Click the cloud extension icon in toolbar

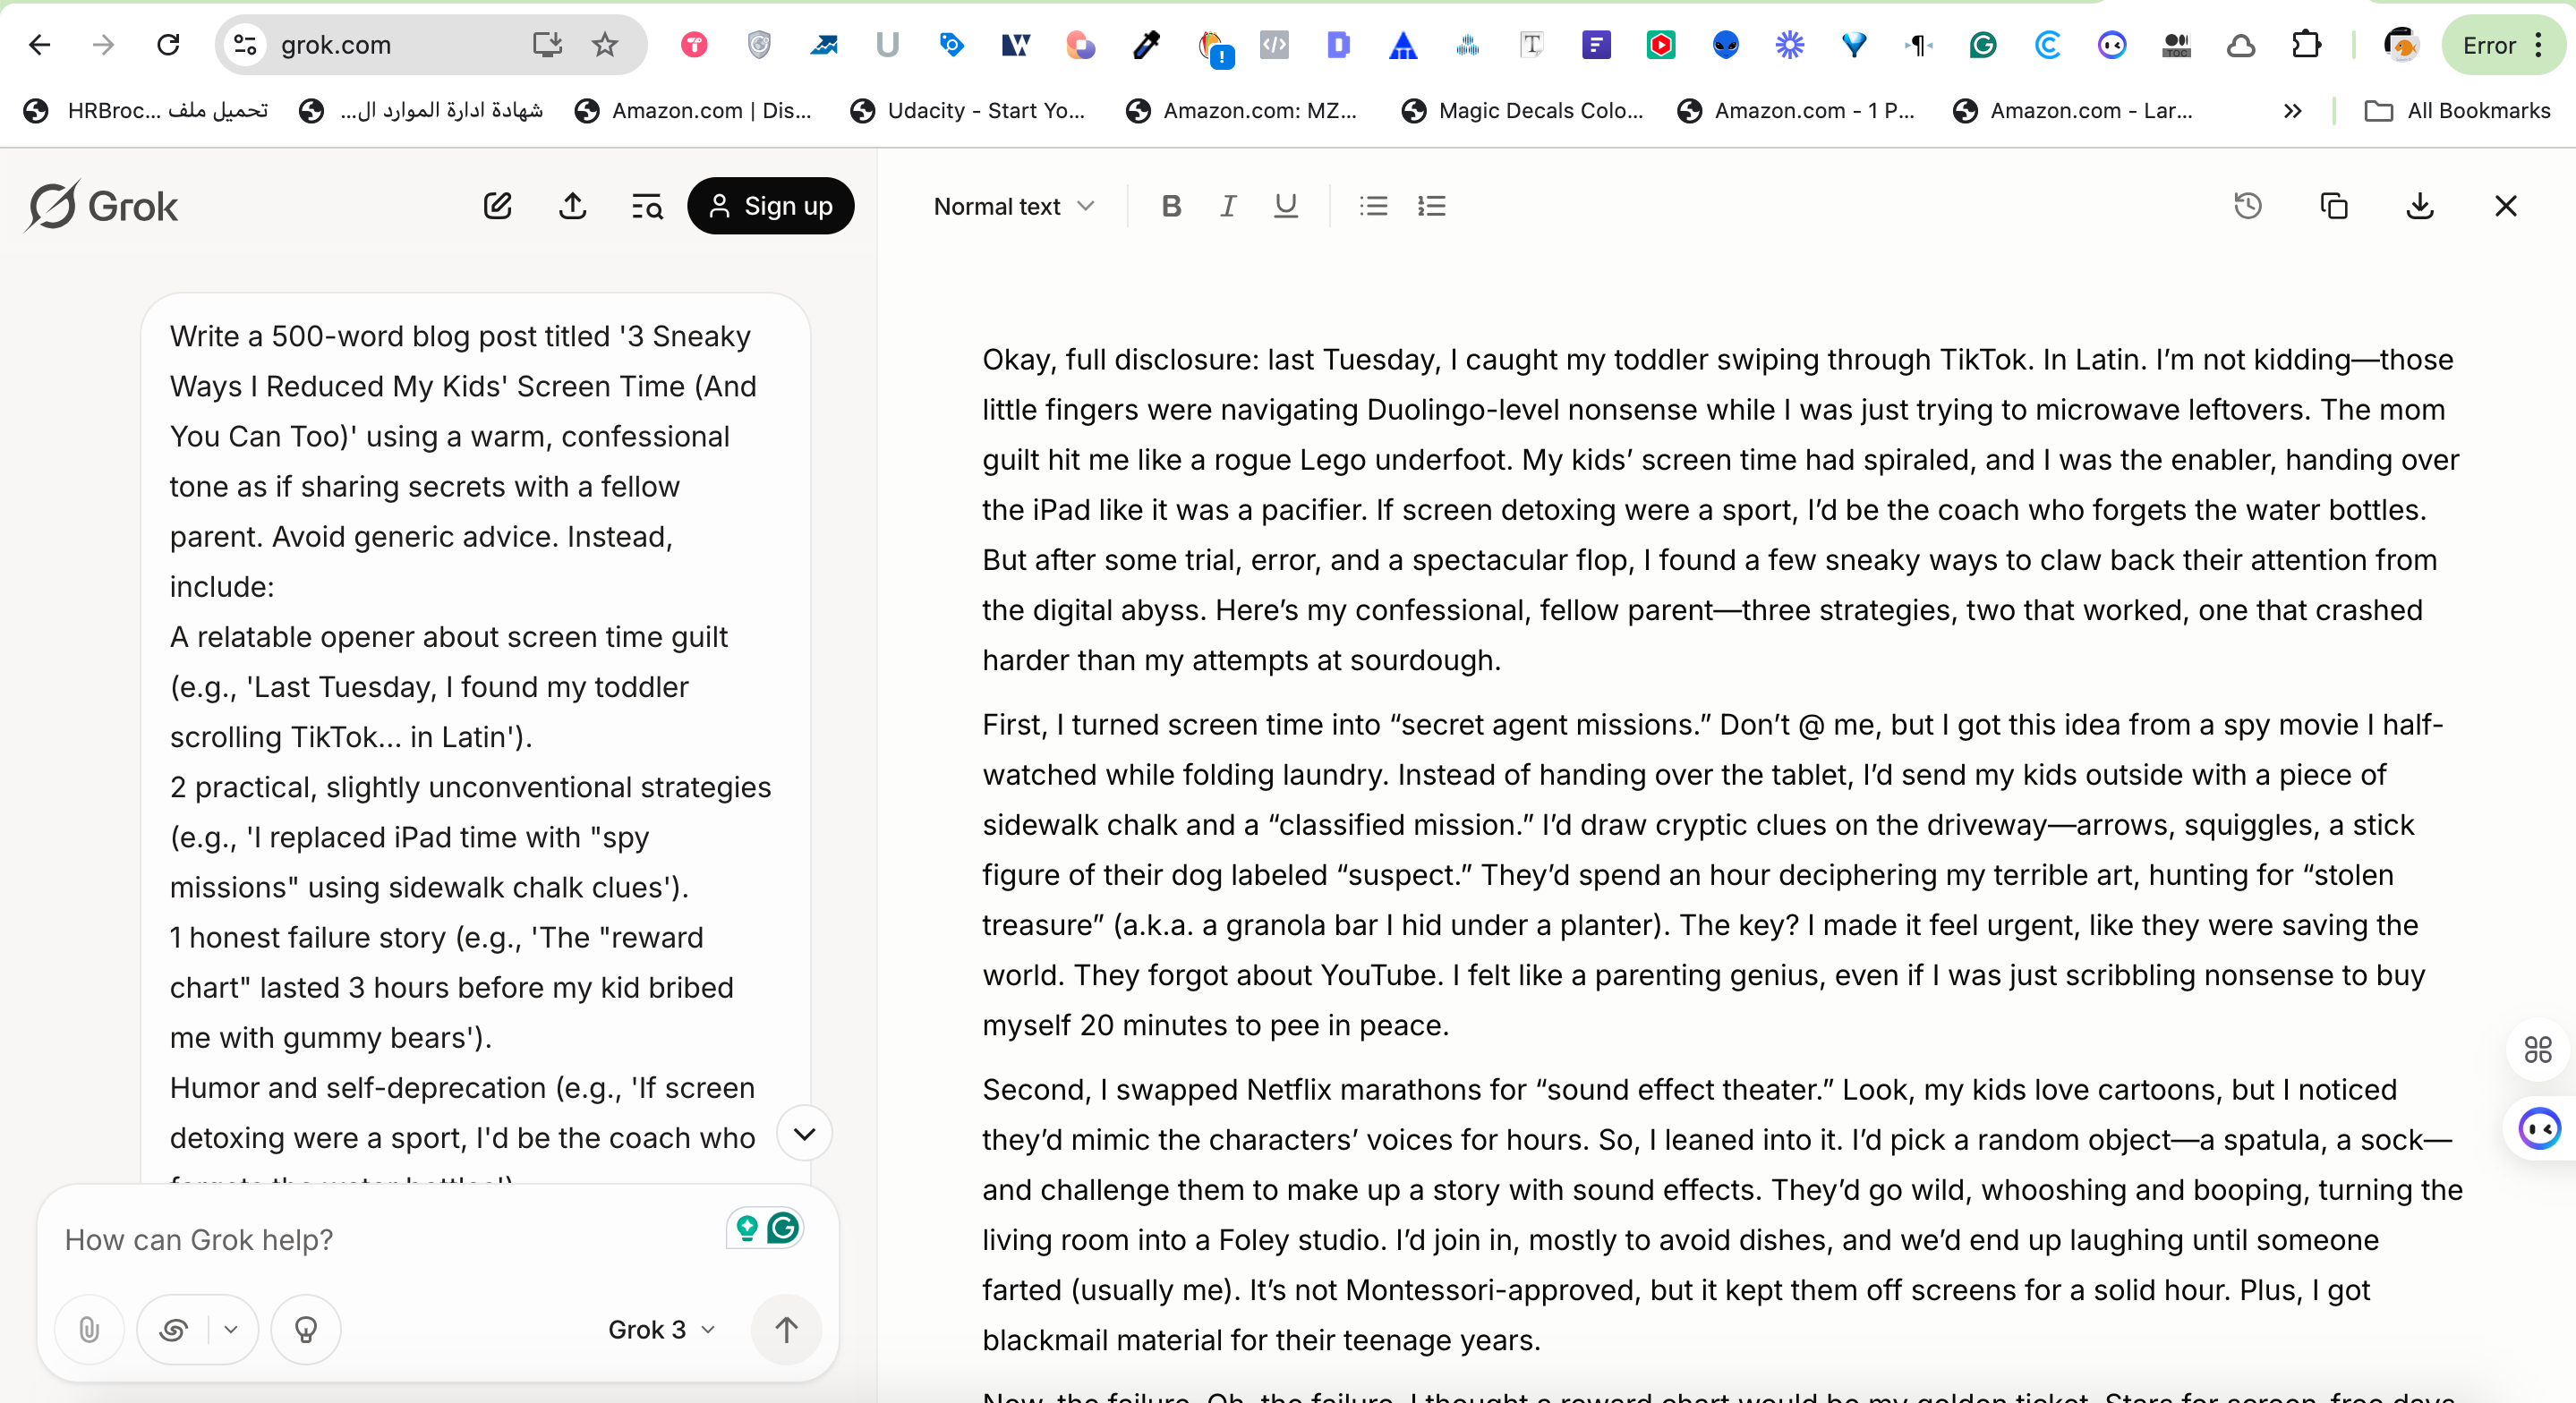point(2241,45)
